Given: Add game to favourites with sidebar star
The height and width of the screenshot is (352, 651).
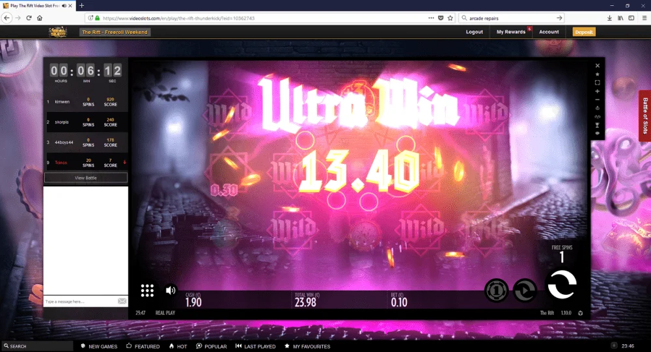Looking at the screenshot, I should pos(598,74).
